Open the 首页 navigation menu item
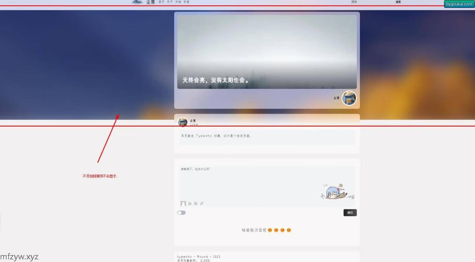 coord(161,2)
